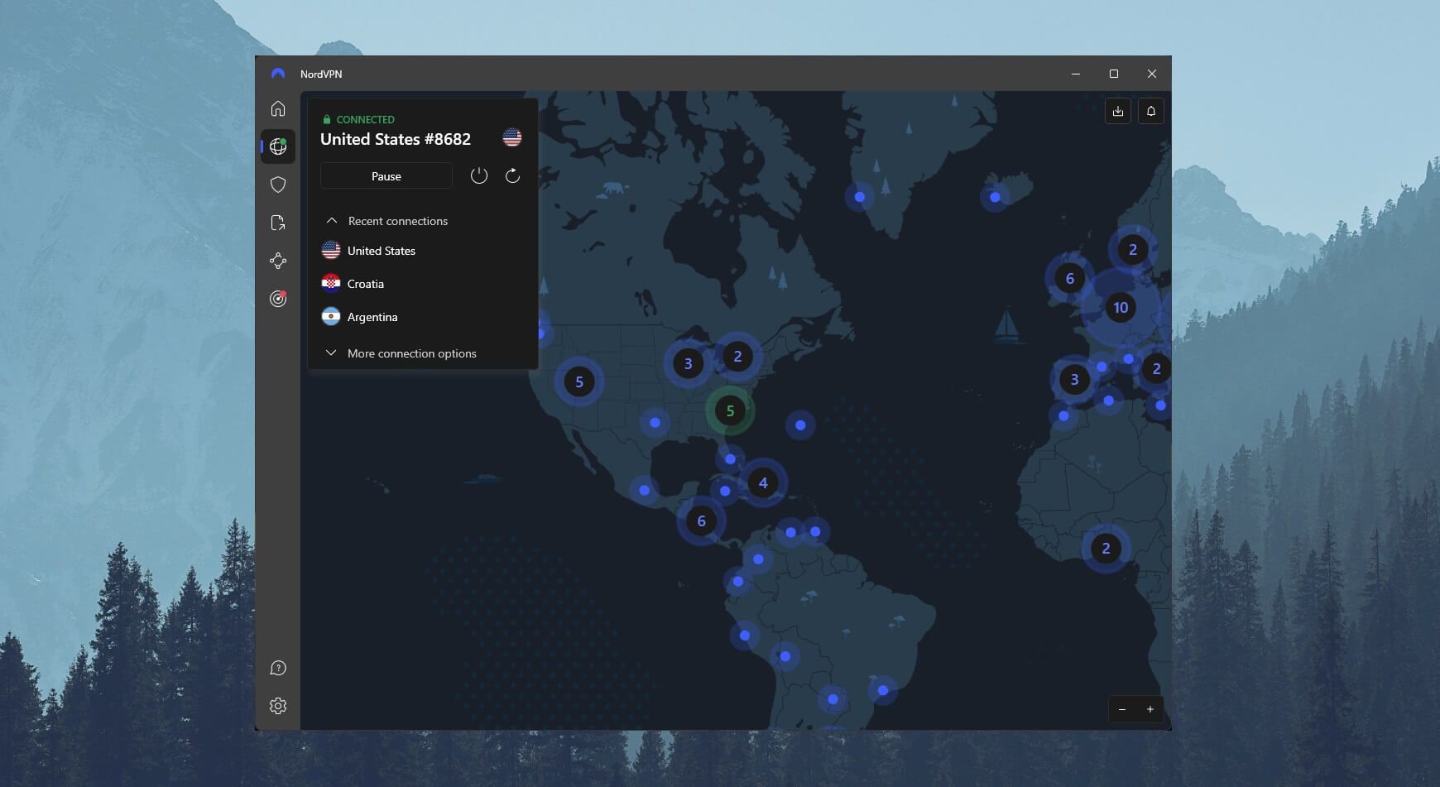The width and height of the screenshot is (1440, 787).
Task: Zoom in the map with plus button
Action: point(1150,709)
